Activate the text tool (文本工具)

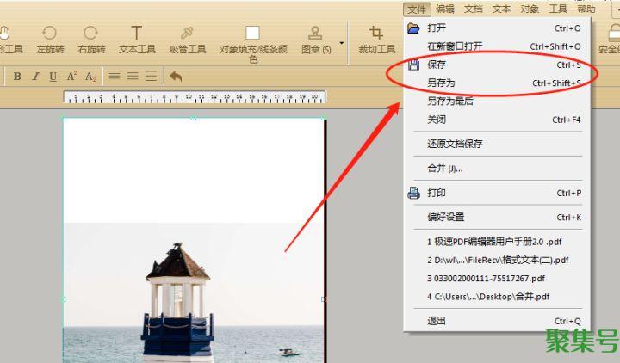(x=136, y=38)
